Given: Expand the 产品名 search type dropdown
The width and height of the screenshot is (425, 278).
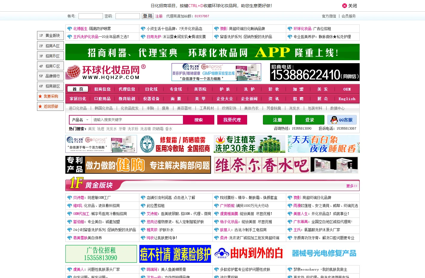Looking at the screenshot, I should pos(80,120).
